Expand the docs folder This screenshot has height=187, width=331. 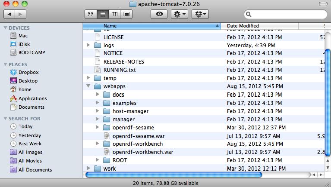(x=98, y=94)
